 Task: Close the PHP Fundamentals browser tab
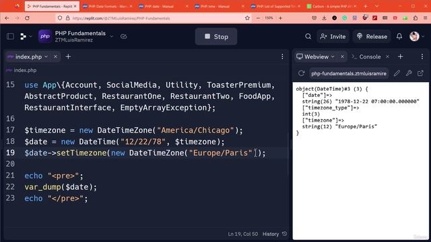click(x=75, y=6)
